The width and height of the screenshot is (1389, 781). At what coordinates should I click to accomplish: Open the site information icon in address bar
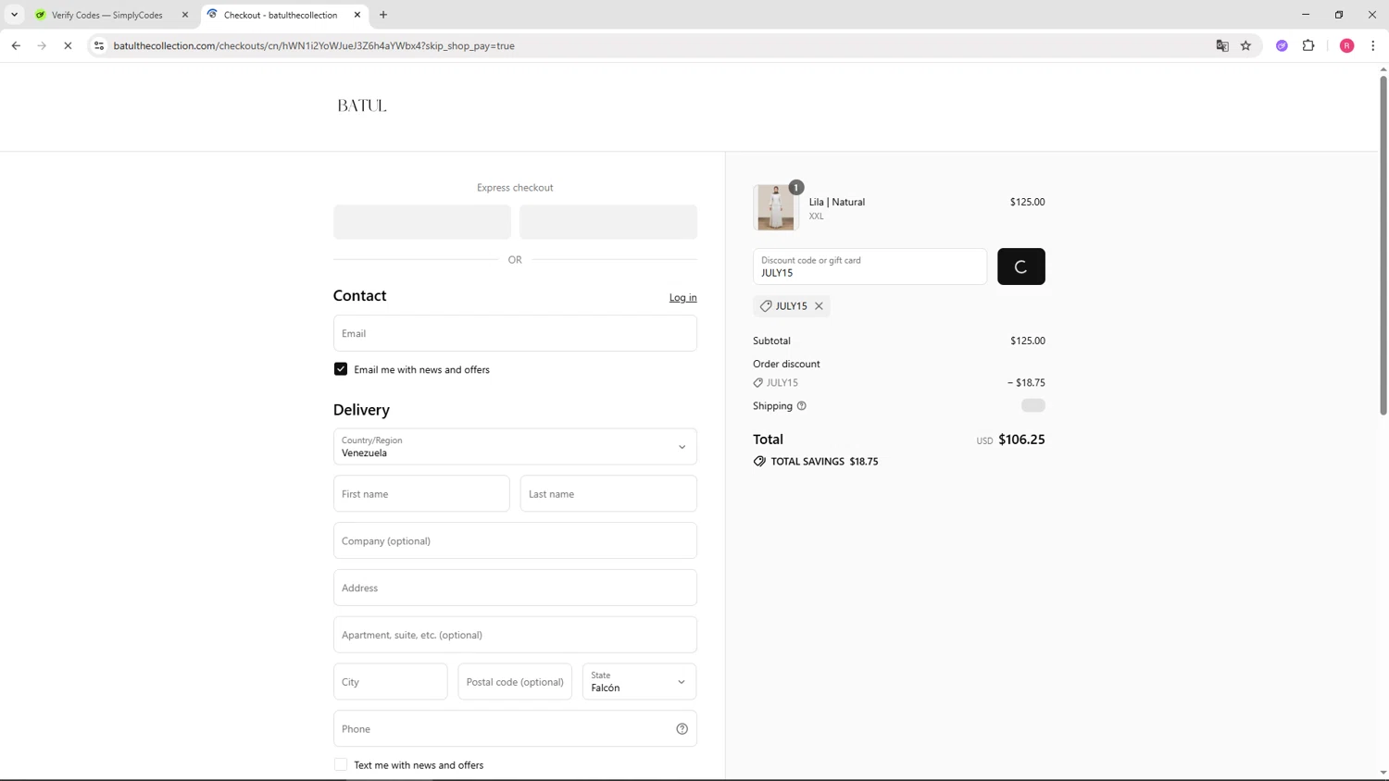[99, 45]
